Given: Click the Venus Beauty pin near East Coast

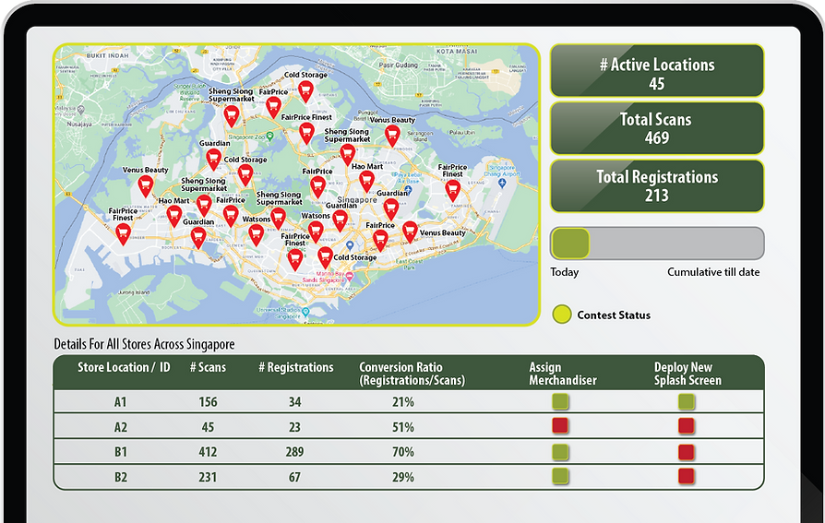Looking at the screenshot, I should pyautogui.click(x=410, y=232).
